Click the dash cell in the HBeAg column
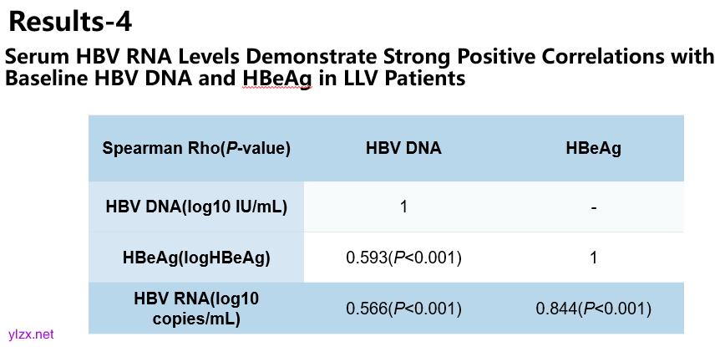725x347 pixels. click(593, 207)
